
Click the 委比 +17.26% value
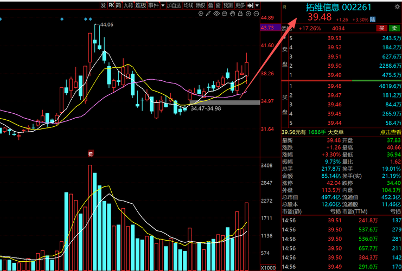point(310,28)
